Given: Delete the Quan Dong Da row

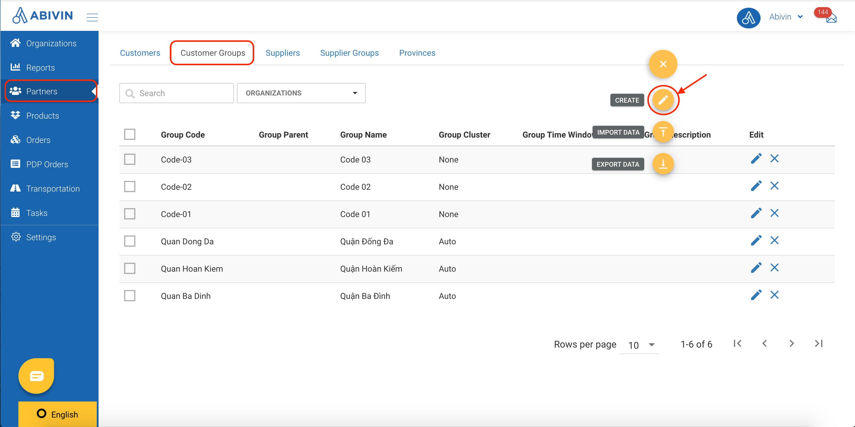Looking at the screenshot, I should (774, 240).
